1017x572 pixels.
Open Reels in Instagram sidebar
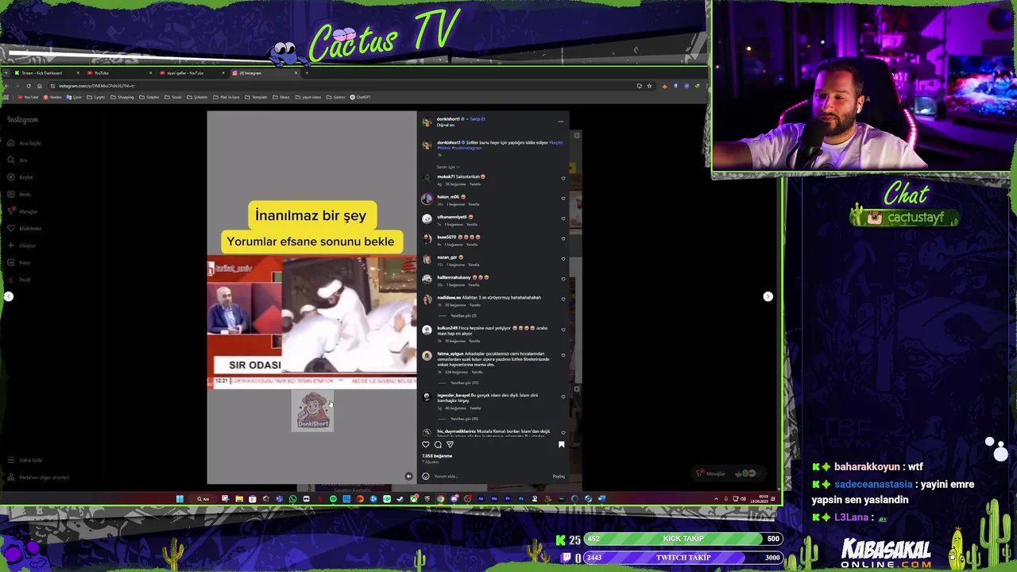pos(20,194)
